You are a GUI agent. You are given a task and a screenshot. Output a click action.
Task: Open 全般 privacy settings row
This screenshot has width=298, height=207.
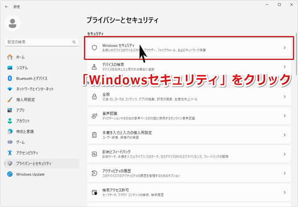pos(189,96)
